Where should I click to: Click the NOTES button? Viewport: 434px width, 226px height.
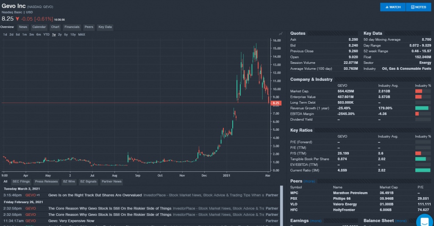pyautogui.click(x=418, y=7)
